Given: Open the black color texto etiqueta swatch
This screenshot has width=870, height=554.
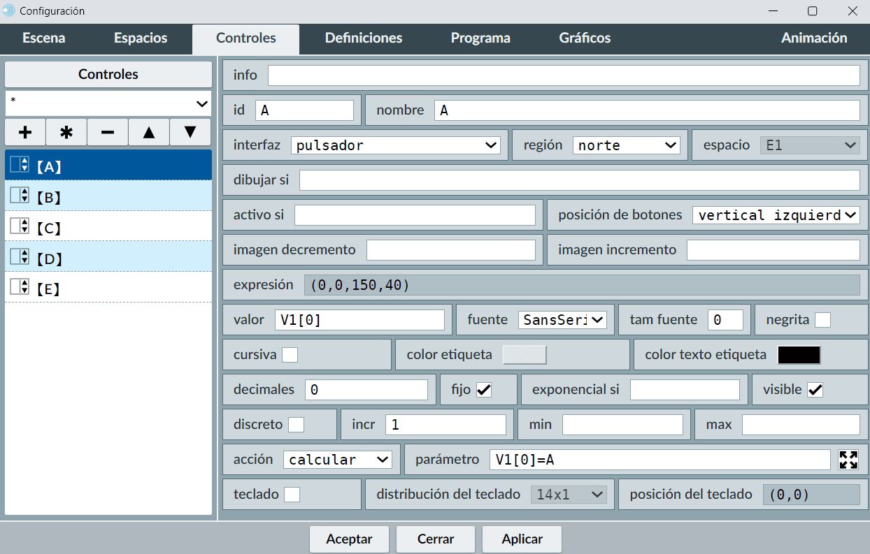Looking at the screenshot, I should (799, 355).
